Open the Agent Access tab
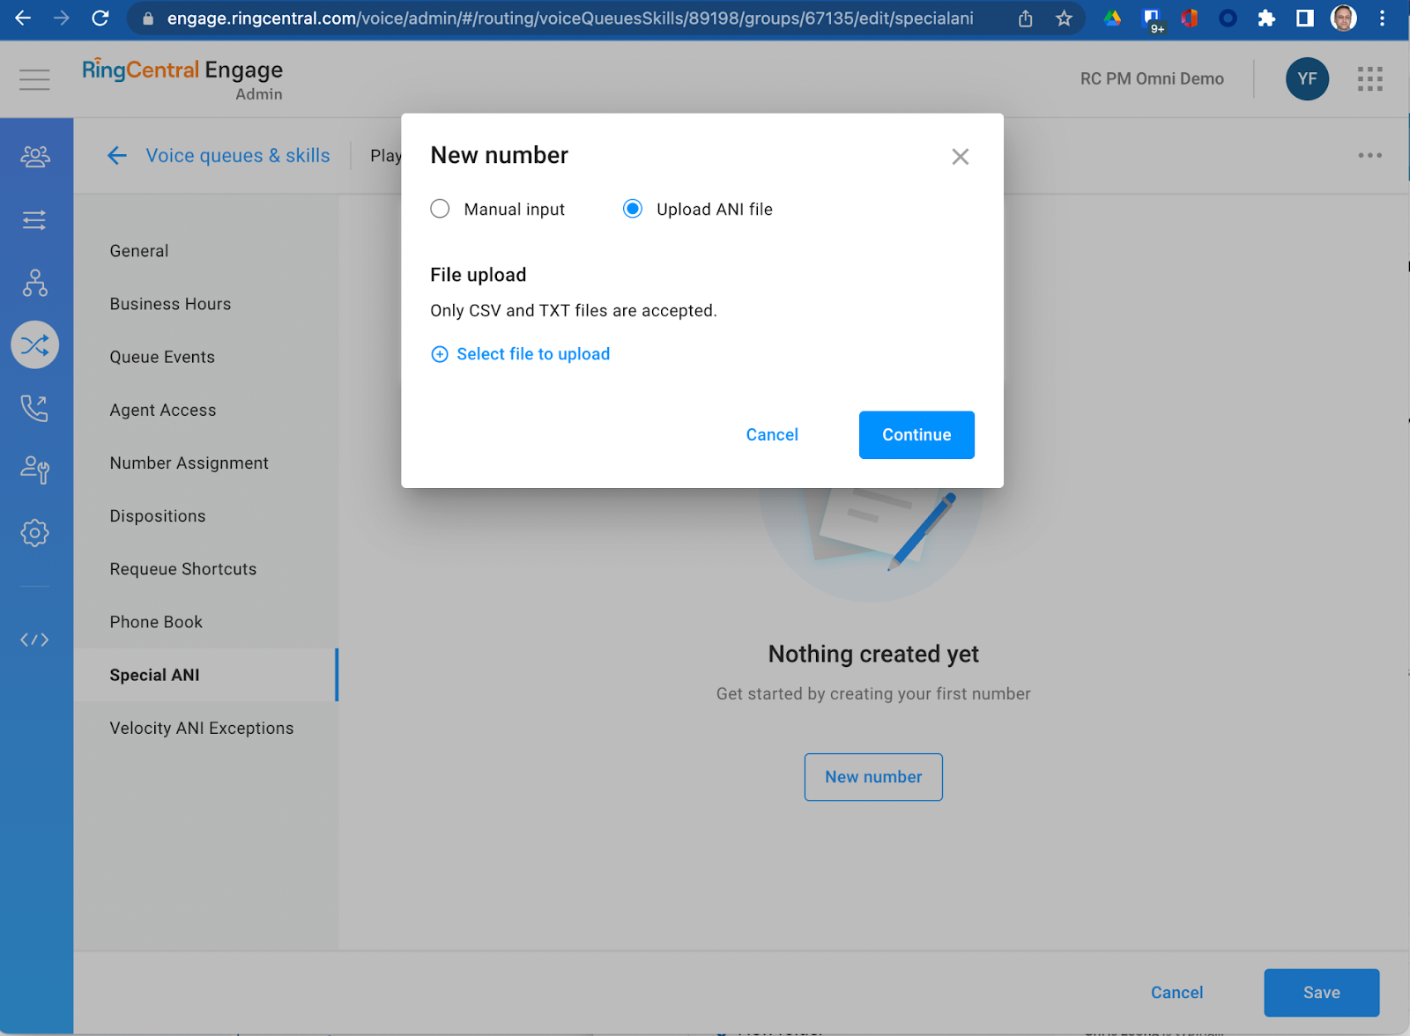This screenshot has height=1036, width=1410. click(x=205, y=410)
